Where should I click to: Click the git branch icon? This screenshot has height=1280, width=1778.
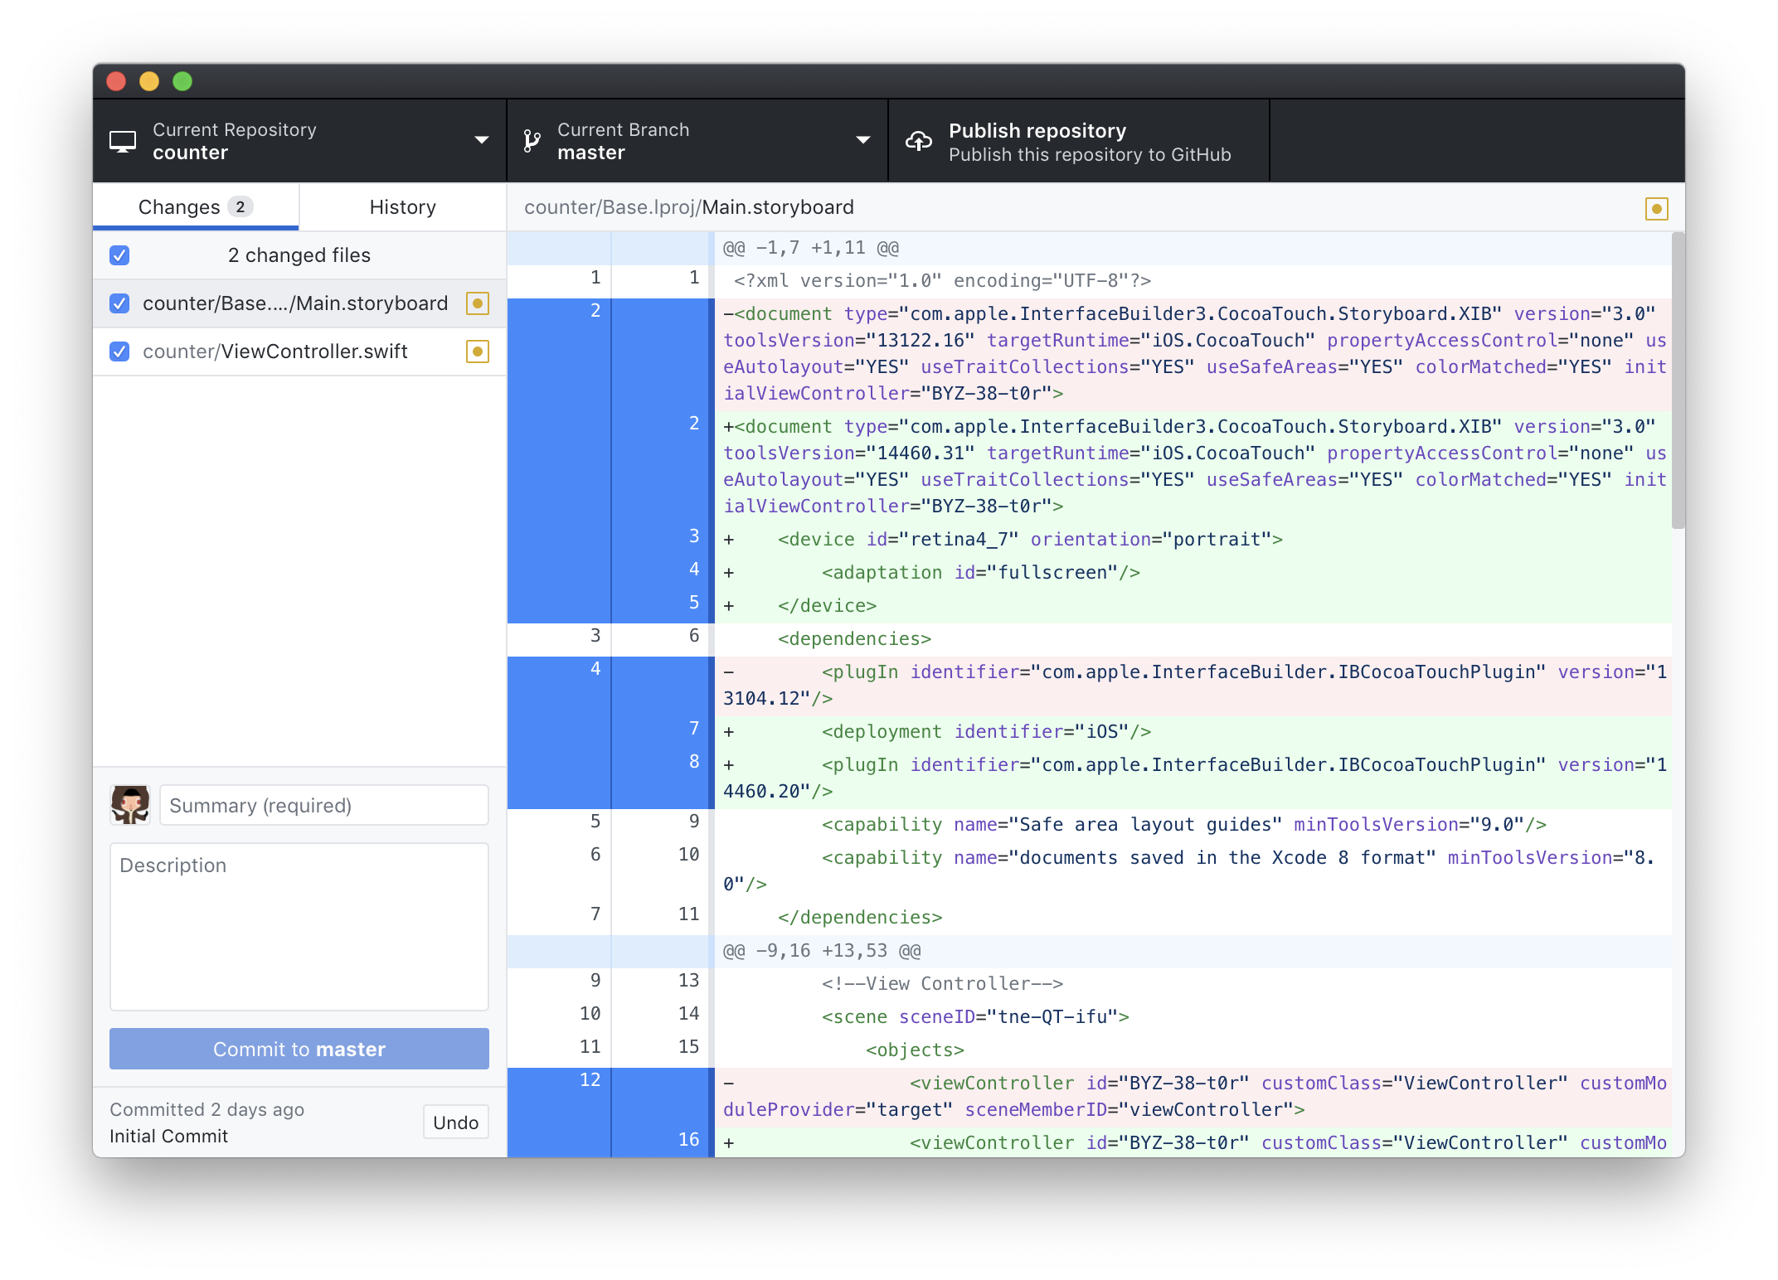(532, 141)
